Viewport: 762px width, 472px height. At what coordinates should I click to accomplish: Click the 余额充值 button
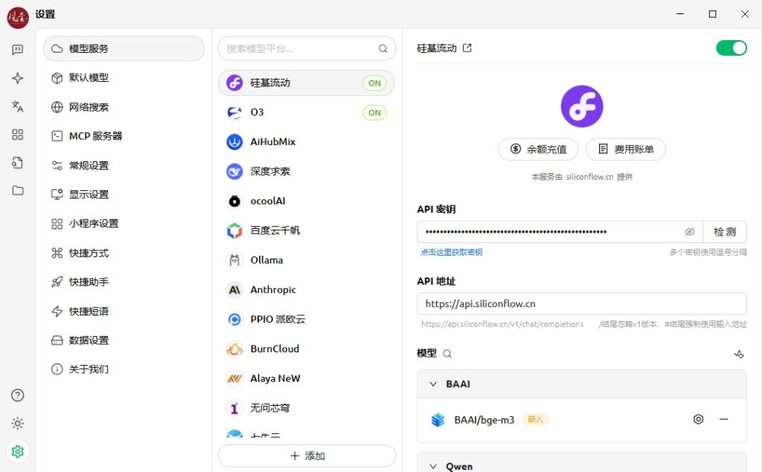tap(538, 149)
